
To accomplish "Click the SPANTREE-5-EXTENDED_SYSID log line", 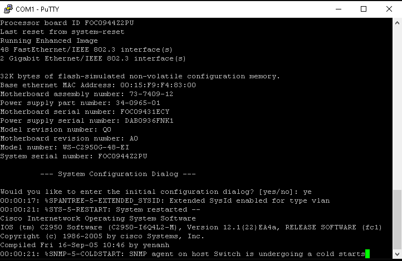I will tap(165, 200).
